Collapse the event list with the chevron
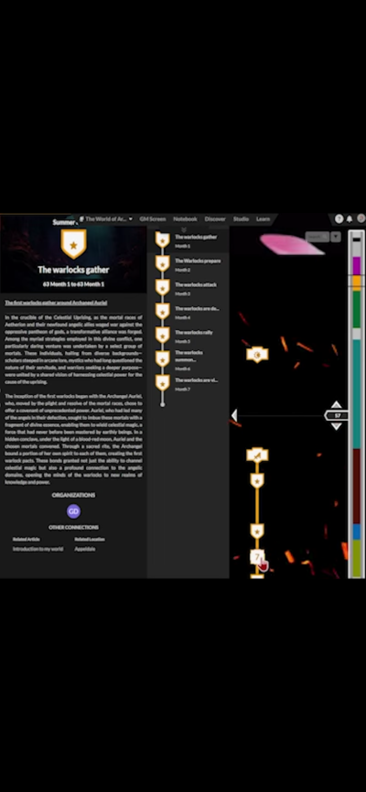The height and width of the screenshot is (792, 366). 184,229
